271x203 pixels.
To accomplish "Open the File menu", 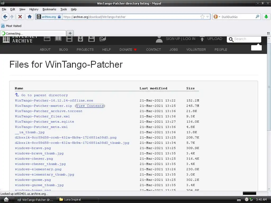I will [4, 9].
